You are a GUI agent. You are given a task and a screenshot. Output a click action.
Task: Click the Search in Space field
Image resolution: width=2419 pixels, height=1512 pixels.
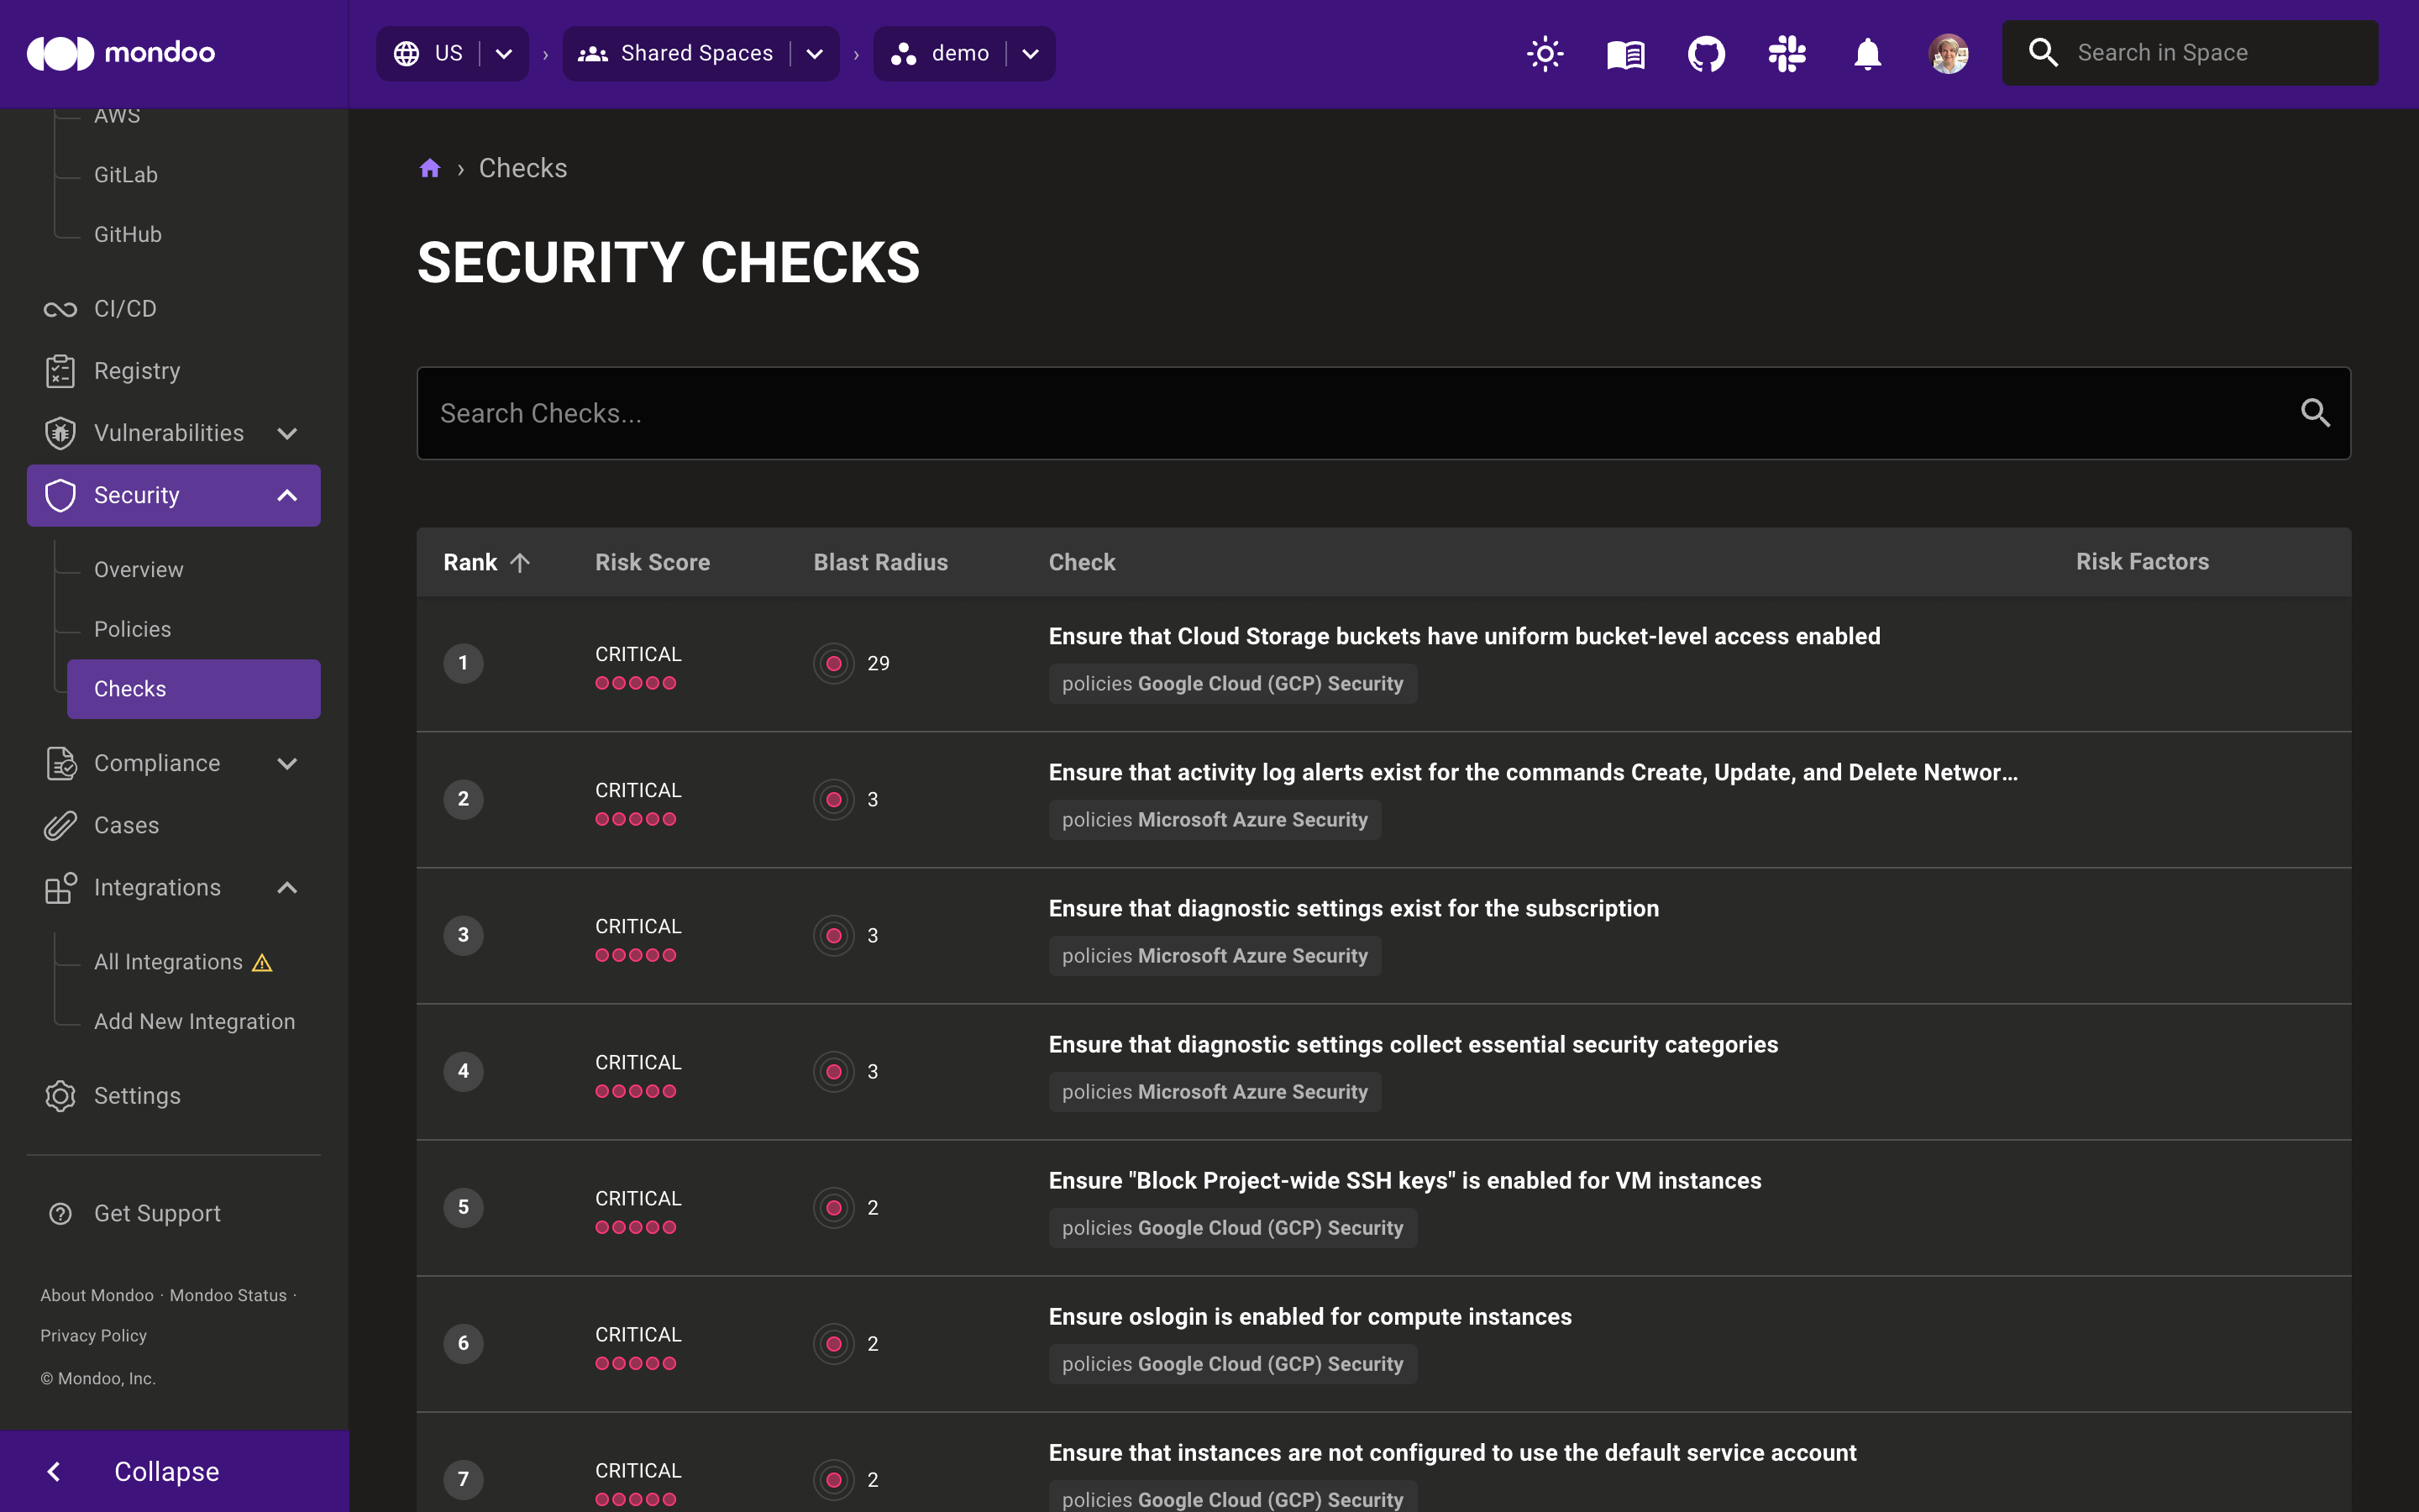(x=2190, y=53)
